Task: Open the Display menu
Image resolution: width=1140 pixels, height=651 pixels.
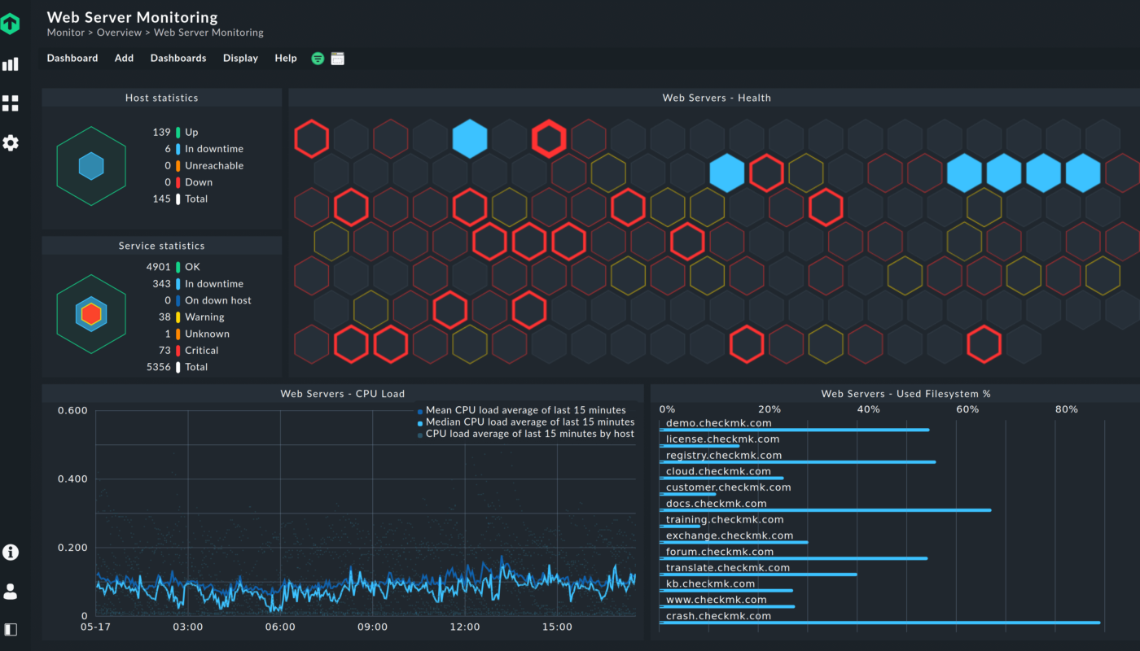Action: pos(240,59)
